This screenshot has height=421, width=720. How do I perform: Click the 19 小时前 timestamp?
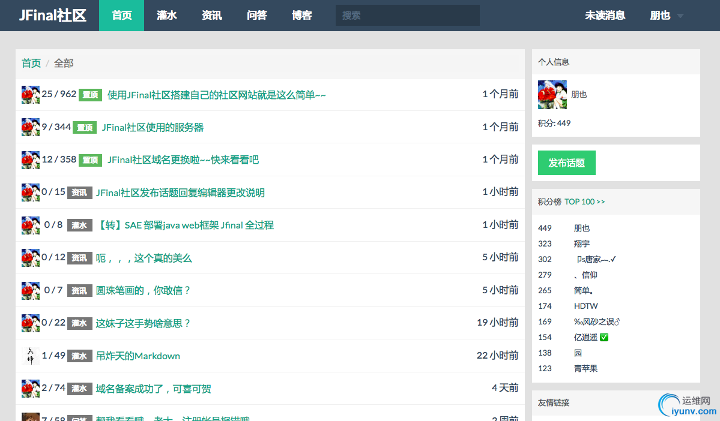click(x=498, y=323)
